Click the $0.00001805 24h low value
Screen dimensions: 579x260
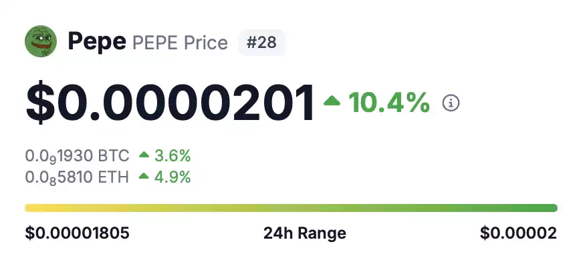(77, 233)
